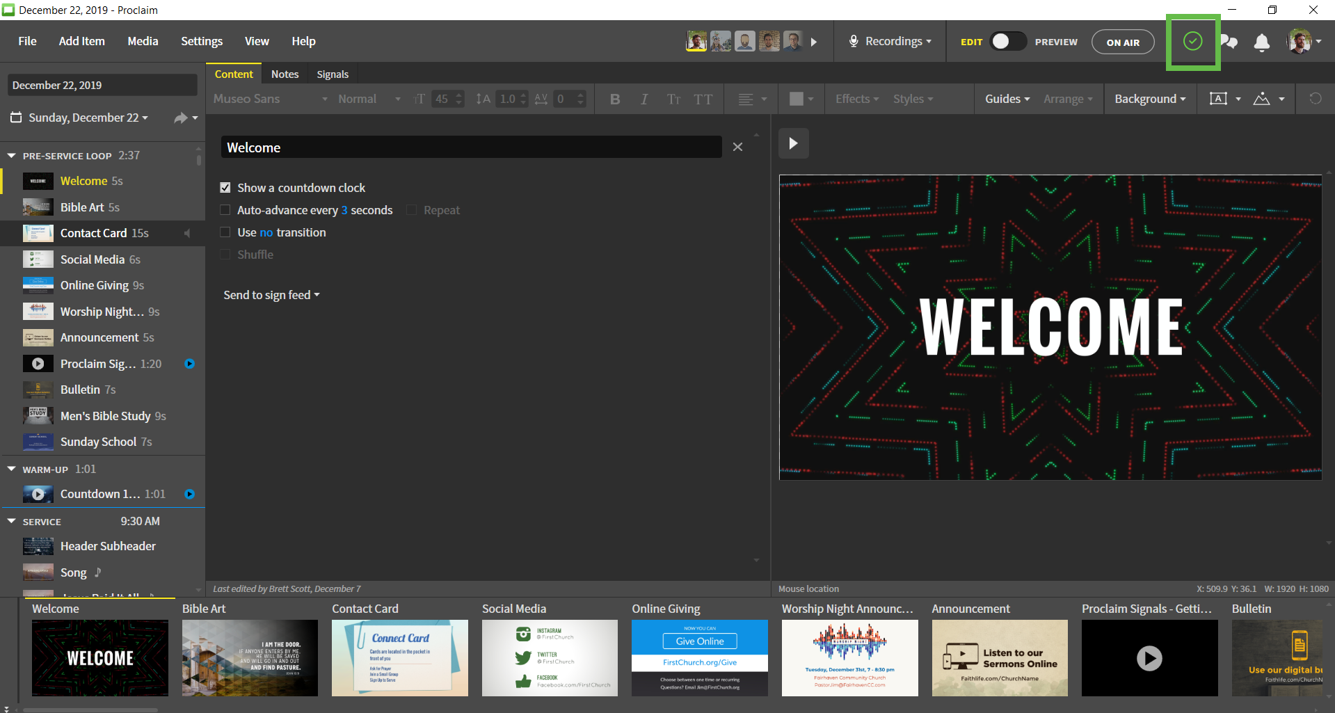The image size is (1335, 713).
Task: Open the Normal font style dropdown
Action: click(x=369, y=99)
